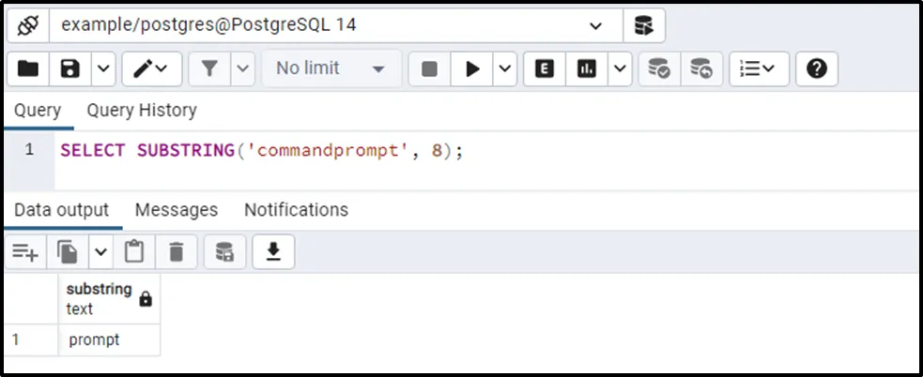The image size is (923, 377).
Task: Open the Edit pencil menu
Action: coord(150,68)
